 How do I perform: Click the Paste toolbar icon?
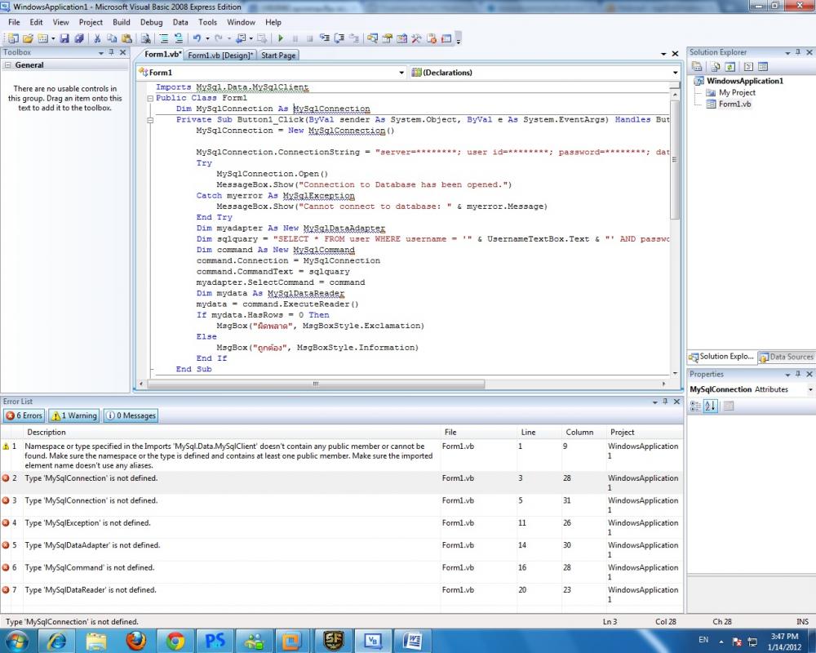(x=127, y=38)
